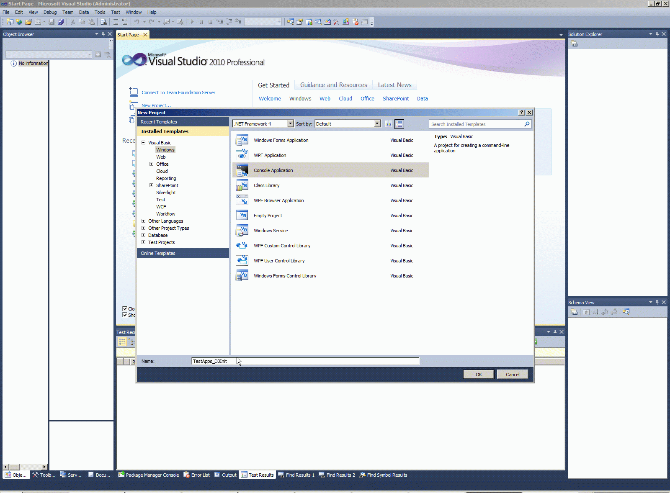
Task: Expand the Test Projects tree node
Action: point(143,242)
